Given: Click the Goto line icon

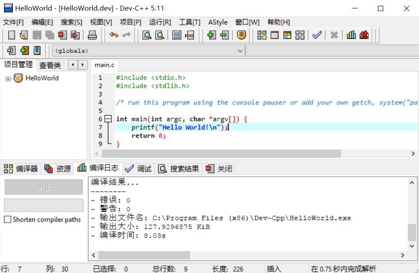Looking at the screenshot, I should click(190, 35).
